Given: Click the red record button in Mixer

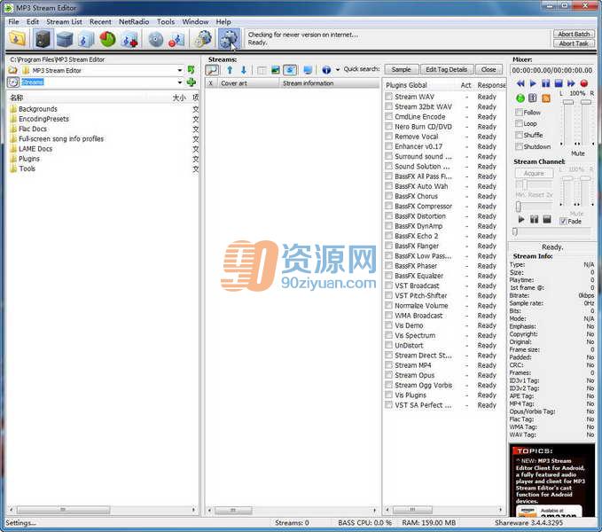Looking at the screenshot, I should point(584,83).
